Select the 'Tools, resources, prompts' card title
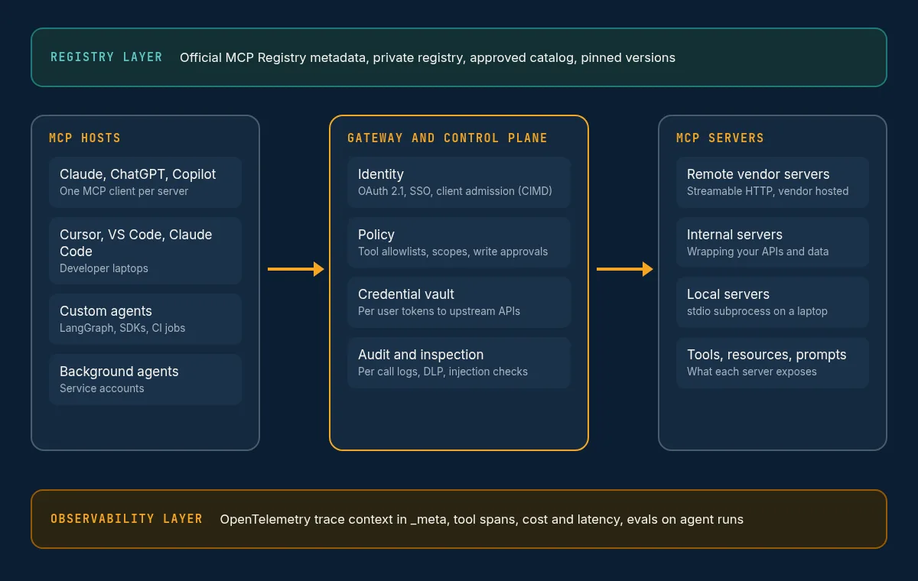918x581 pixels. tap(767, 355)
